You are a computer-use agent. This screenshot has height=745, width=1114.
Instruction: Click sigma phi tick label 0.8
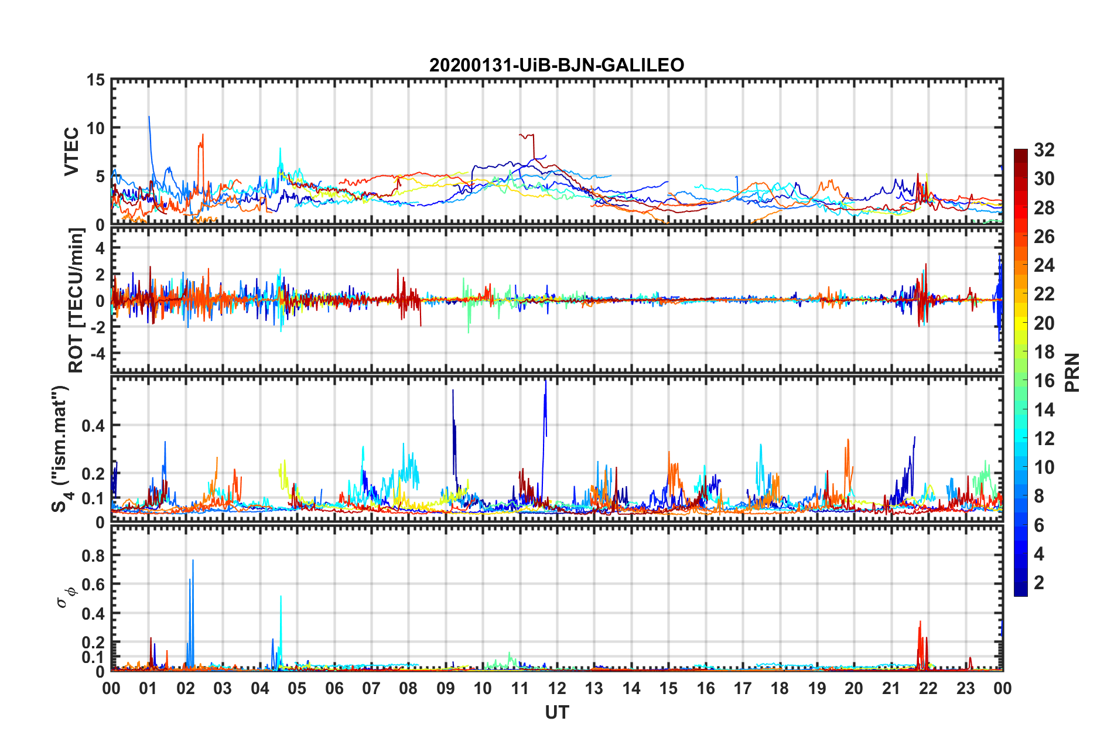(93, 555)
